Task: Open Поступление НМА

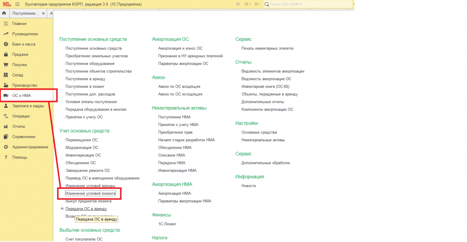Action: click(x=175, y=117)
